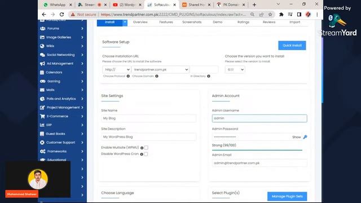Viewport: 361px width, 203px height.
Task: Bookmark this page with the star icon
Action: (270, 15)
